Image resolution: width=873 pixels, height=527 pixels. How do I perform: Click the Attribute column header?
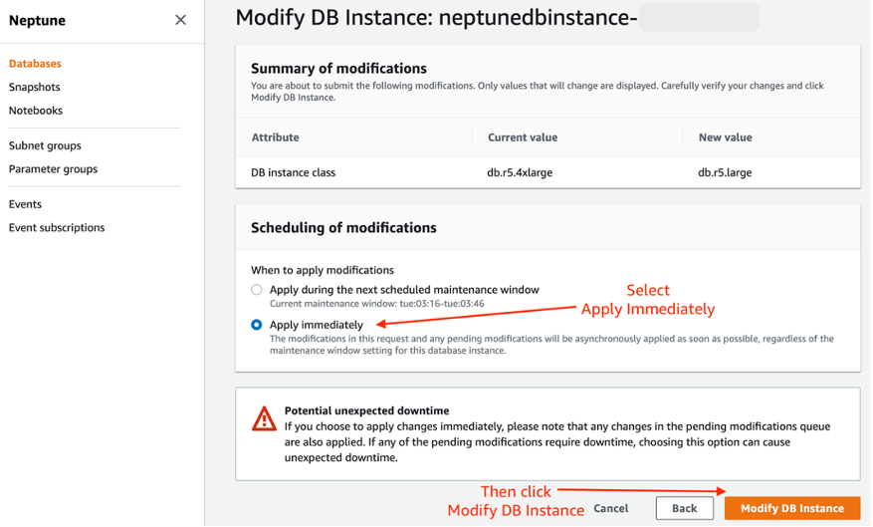[x=275, y=137]
